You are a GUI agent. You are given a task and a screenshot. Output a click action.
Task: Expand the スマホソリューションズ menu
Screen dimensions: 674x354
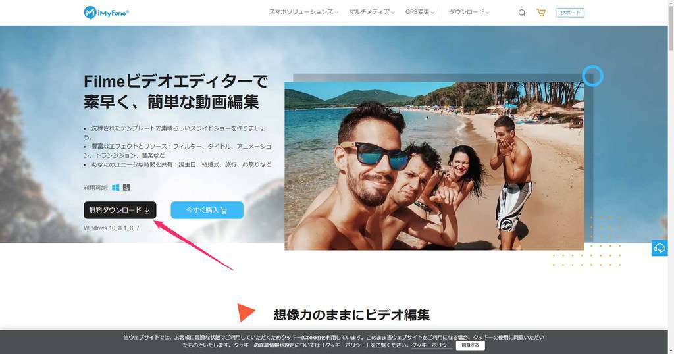303,12
